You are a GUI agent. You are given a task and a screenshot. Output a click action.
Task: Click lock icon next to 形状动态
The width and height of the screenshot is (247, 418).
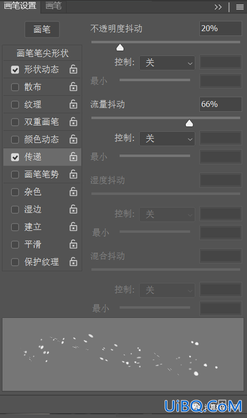coord(73,70)
